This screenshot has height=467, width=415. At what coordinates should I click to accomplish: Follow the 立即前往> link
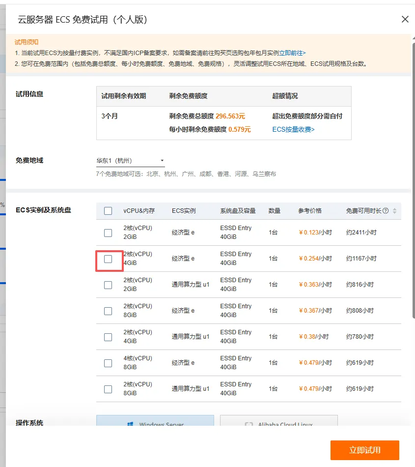[x=292, y=53]
